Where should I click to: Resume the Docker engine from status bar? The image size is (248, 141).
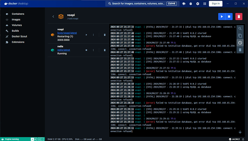[32, 139]
